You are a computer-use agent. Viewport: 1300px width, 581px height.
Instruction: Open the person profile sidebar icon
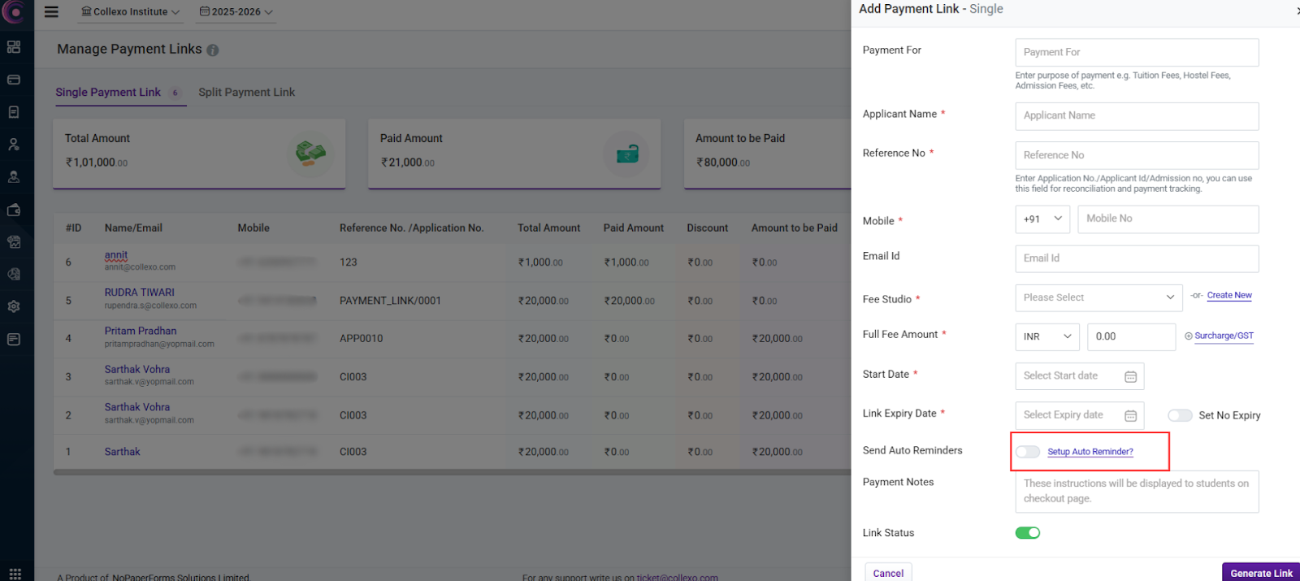[14, 145]
